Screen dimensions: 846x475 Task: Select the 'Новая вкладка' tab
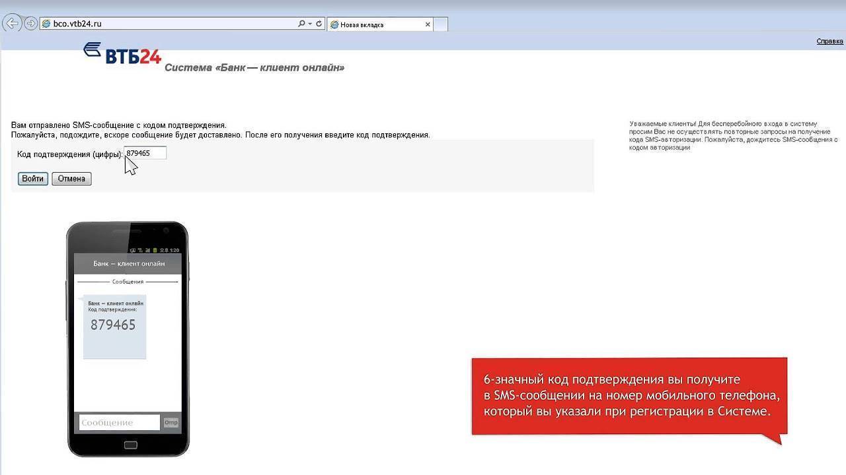pyautogui.click(x=380, y=24)
